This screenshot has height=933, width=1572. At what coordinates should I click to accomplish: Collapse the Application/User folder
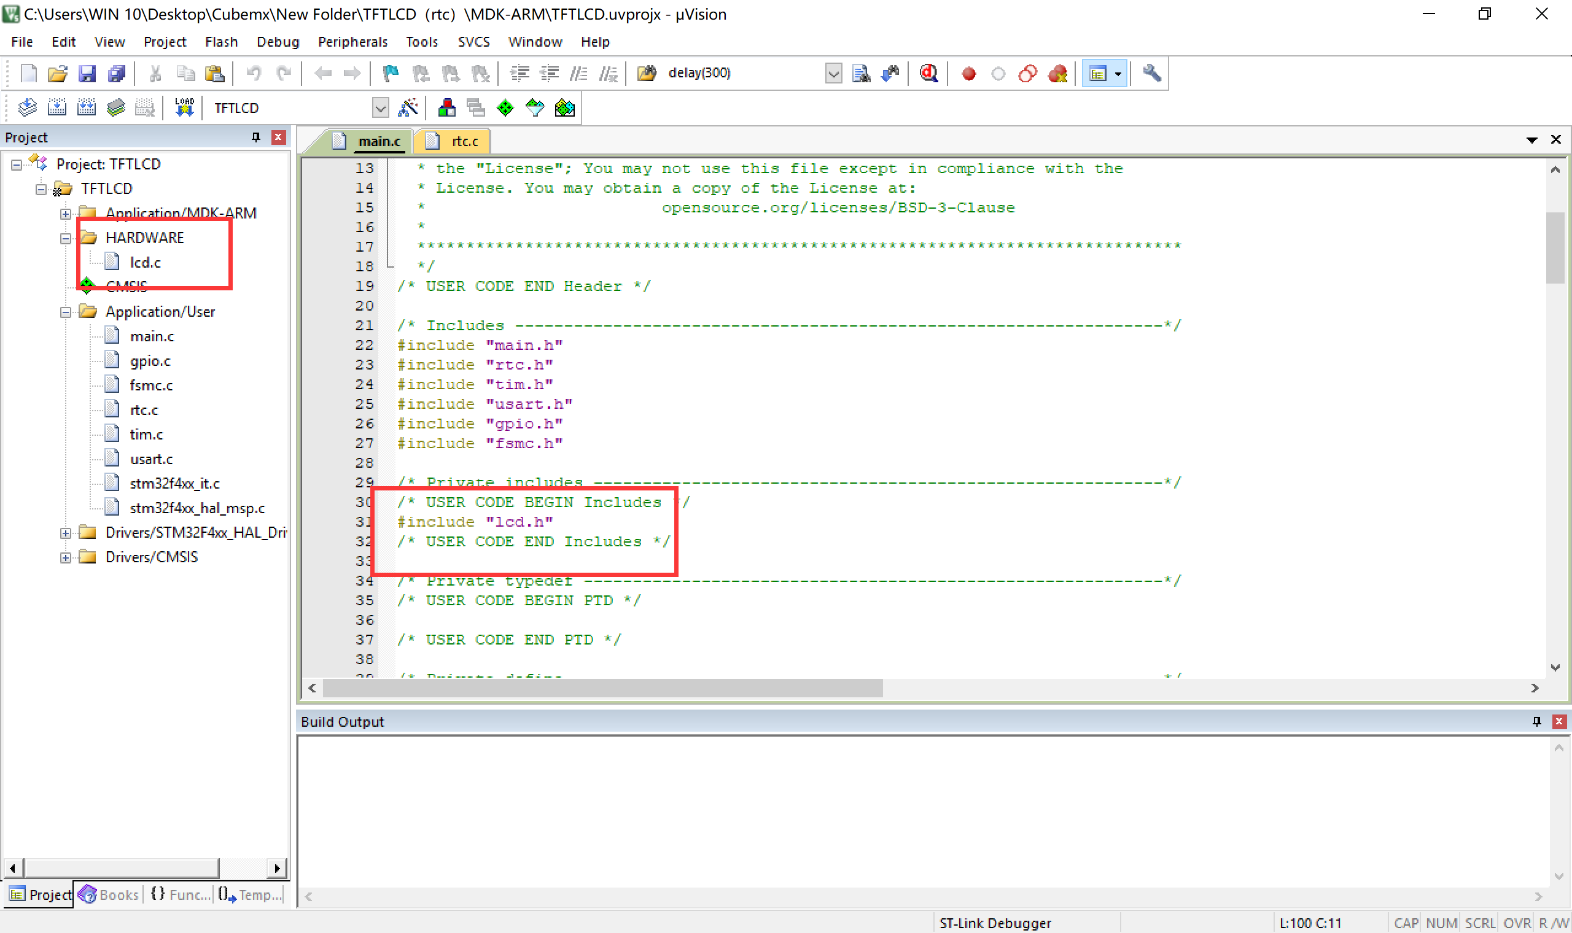point(65,312)
